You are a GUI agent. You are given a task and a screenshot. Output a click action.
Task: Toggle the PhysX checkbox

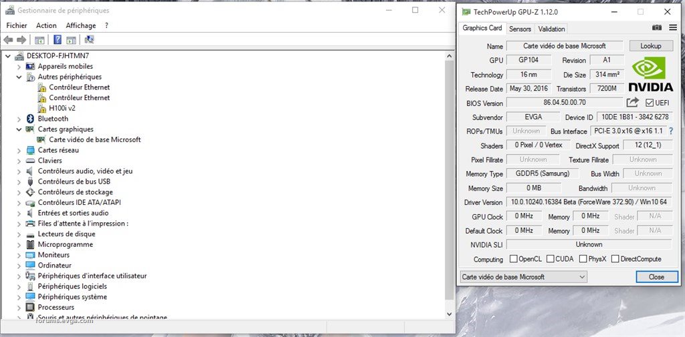pos(583,259)
